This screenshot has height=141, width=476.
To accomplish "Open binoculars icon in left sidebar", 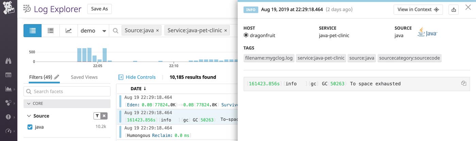I will click(8, 61).
